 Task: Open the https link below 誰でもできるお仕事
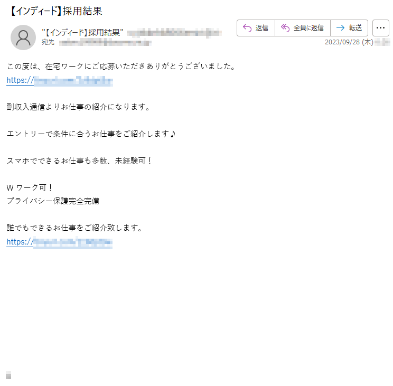(59, 242)
